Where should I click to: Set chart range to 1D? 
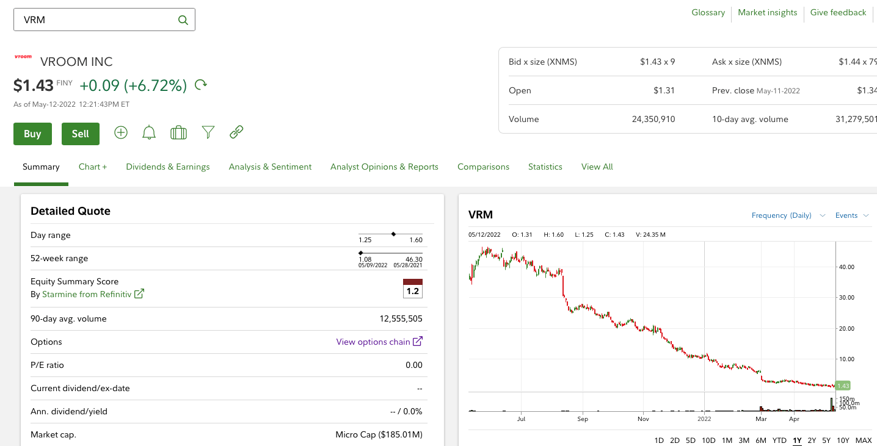tap(659, 441)
